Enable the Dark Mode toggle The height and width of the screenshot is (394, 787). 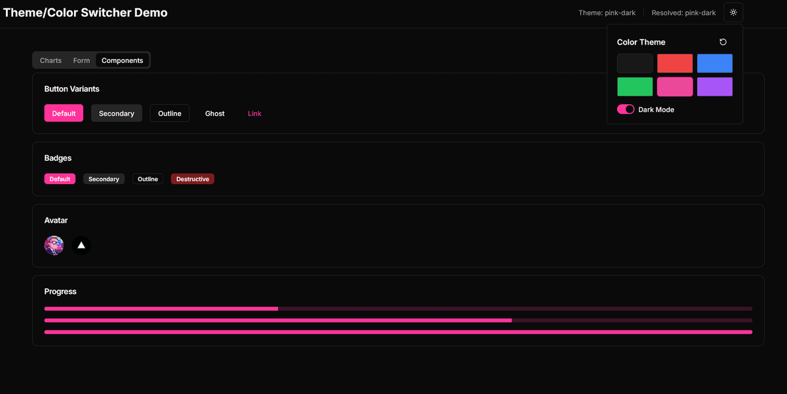click(x=625, y=109)
